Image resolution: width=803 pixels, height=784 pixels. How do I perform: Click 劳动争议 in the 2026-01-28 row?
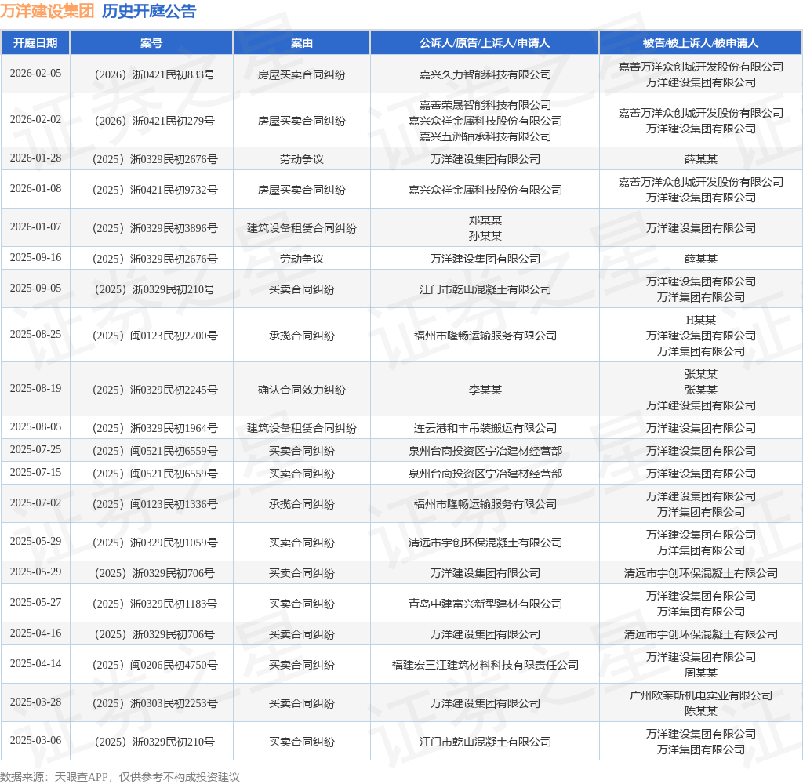(x=302, y=159)
